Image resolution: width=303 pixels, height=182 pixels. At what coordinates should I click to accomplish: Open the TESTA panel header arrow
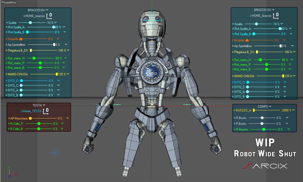click(x=44, y=105)
